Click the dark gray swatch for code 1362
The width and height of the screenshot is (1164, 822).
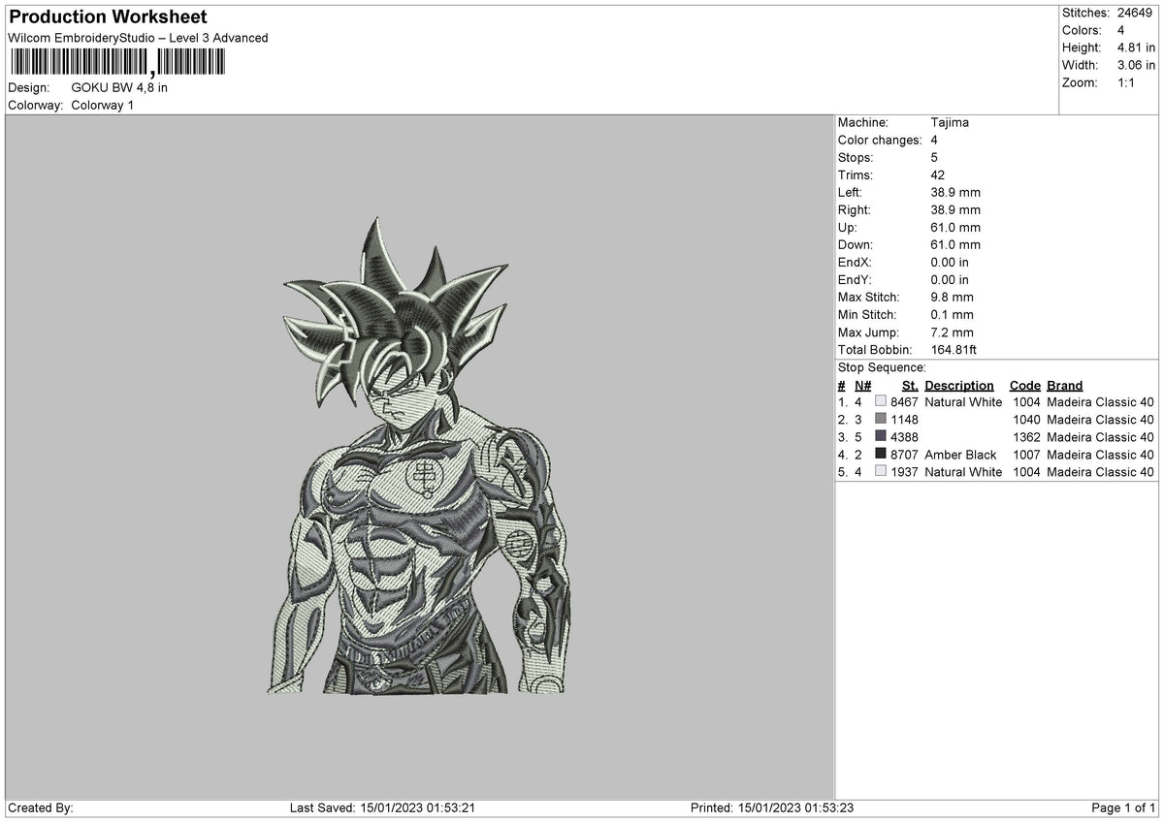(880, 436)
